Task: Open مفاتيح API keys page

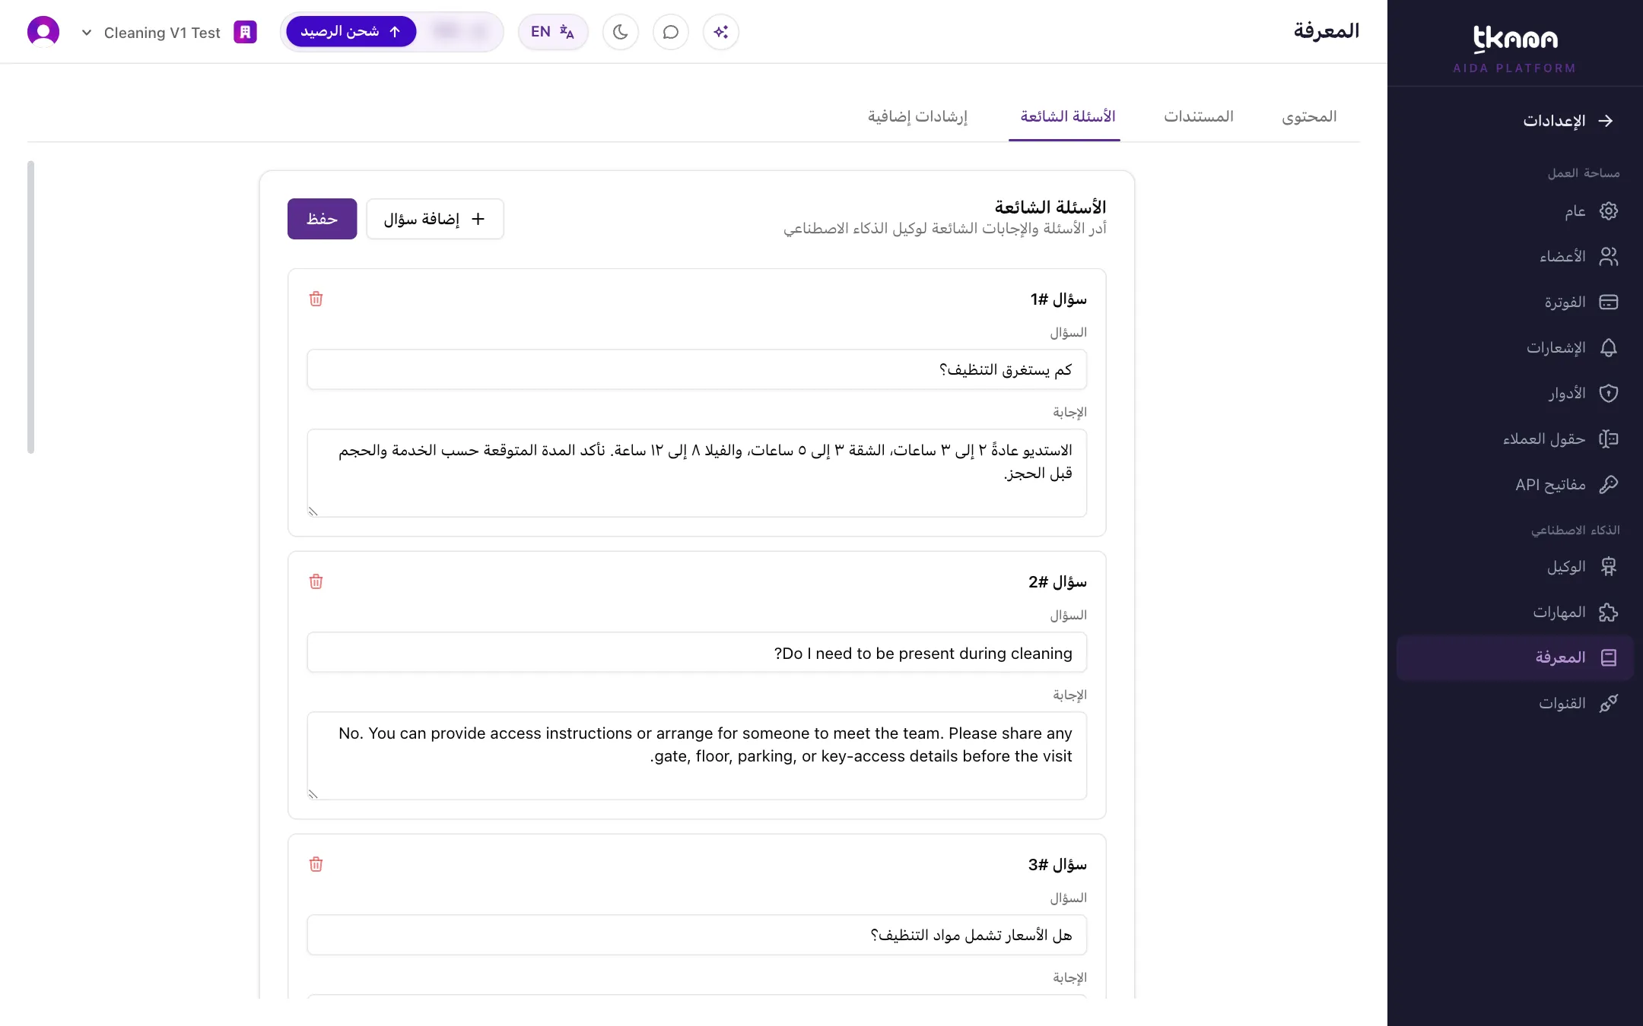Action: [1515, 484]
